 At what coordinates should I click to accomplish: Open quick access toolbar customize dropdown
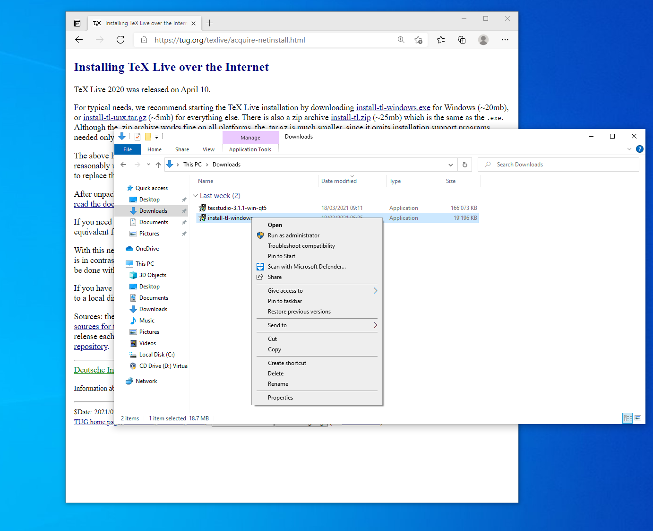pos(156,137)
